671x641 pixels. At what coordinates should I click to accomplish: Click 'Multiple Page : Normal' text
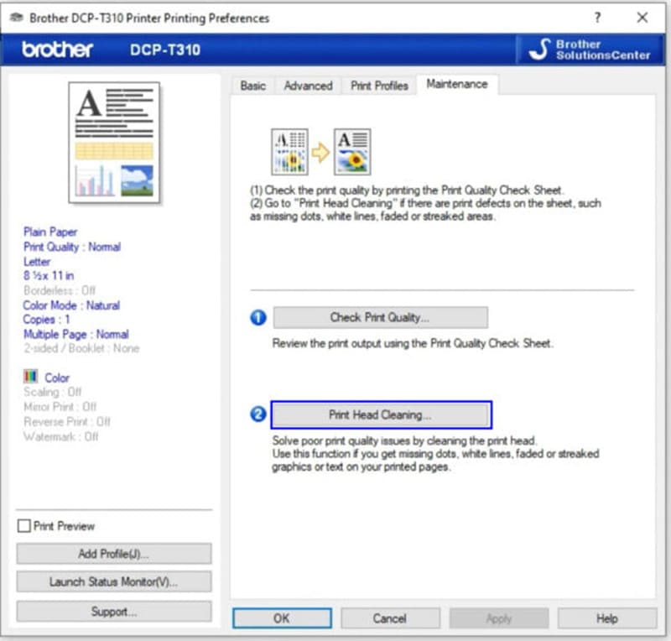[76, 334]
